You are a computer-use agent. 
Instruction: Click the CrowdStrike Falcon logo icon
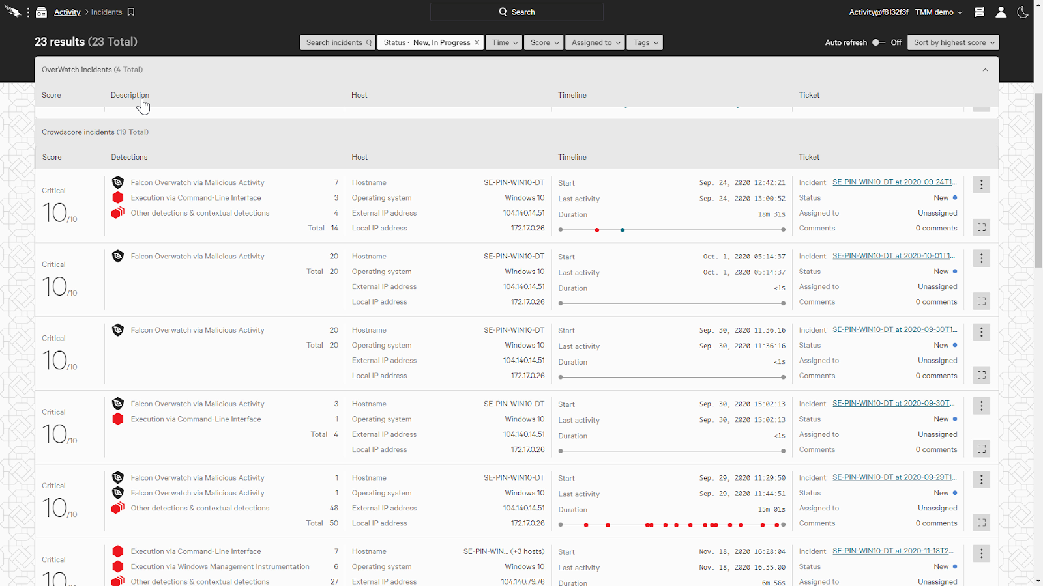point(12,11)
